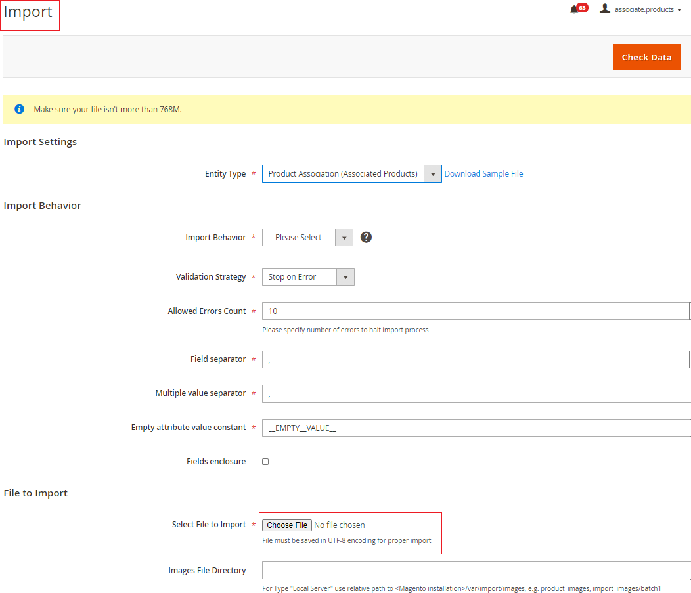Click the red 63 notification badge

583,8
